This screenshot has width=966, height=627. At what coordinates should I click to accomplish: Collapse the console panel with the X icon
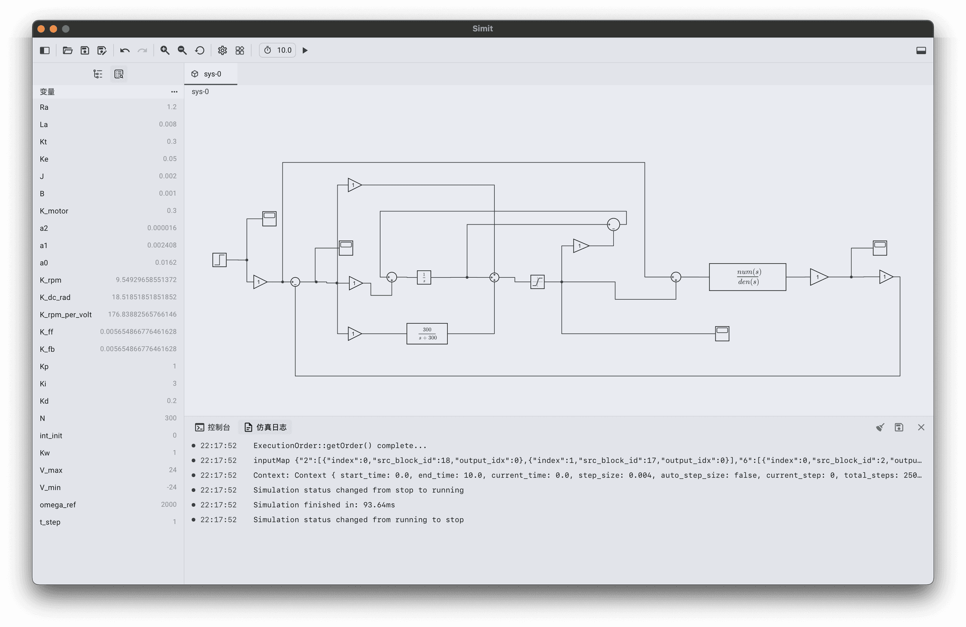point(921,427)
